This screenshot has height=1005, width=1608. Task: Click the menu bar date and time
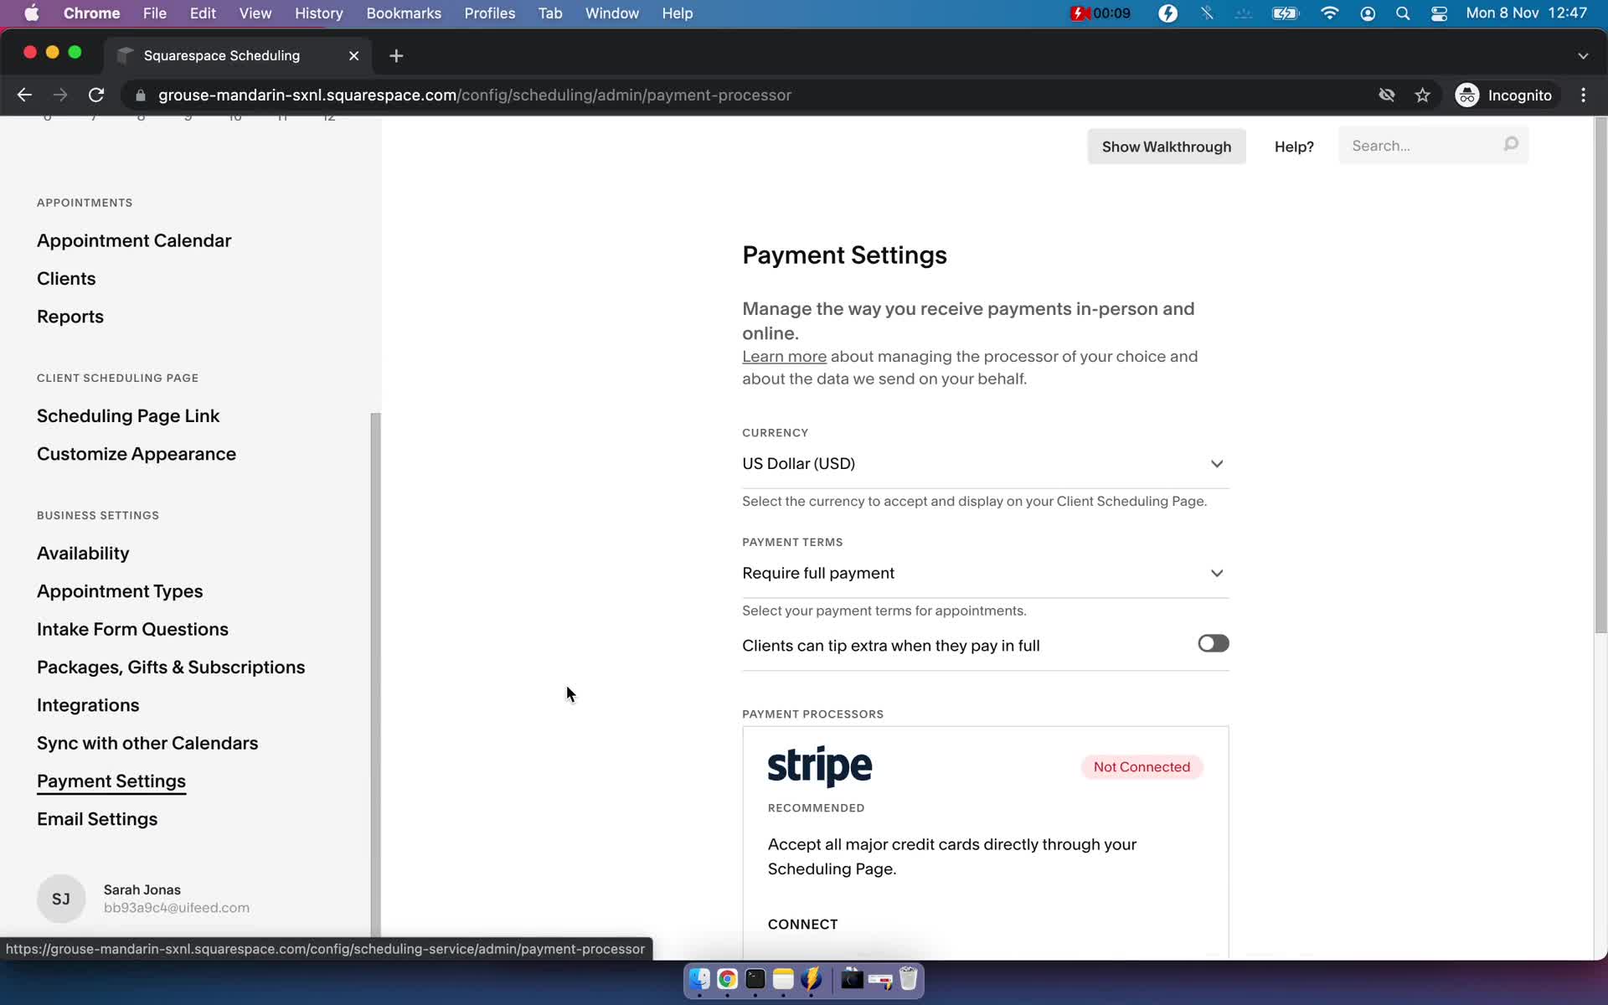[x=1526, y=13]
